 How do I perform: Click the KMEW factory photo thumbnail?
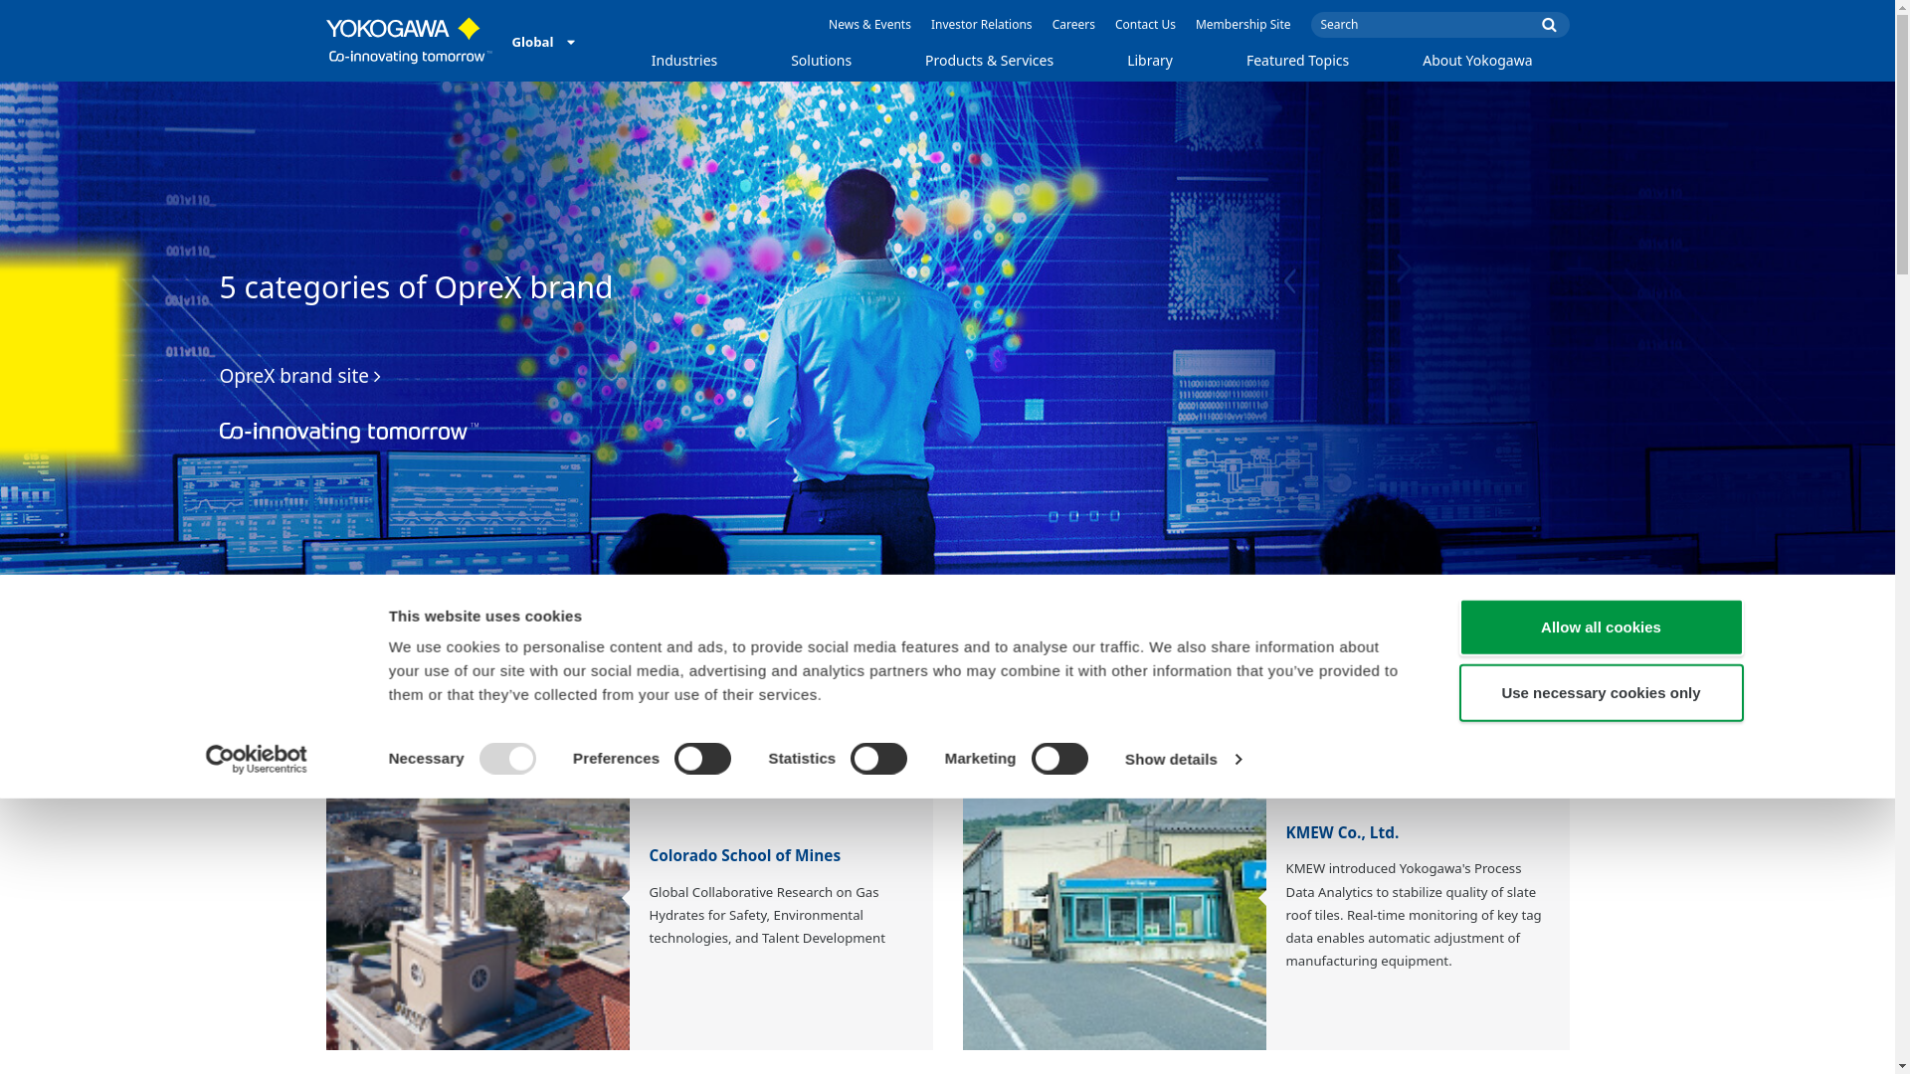click(x=1114, y=924)
